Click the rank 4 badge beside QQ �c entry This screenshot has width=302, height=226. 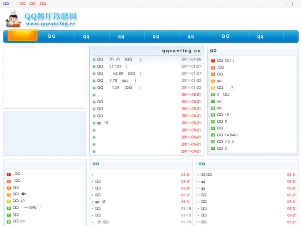tap(9, 195)
